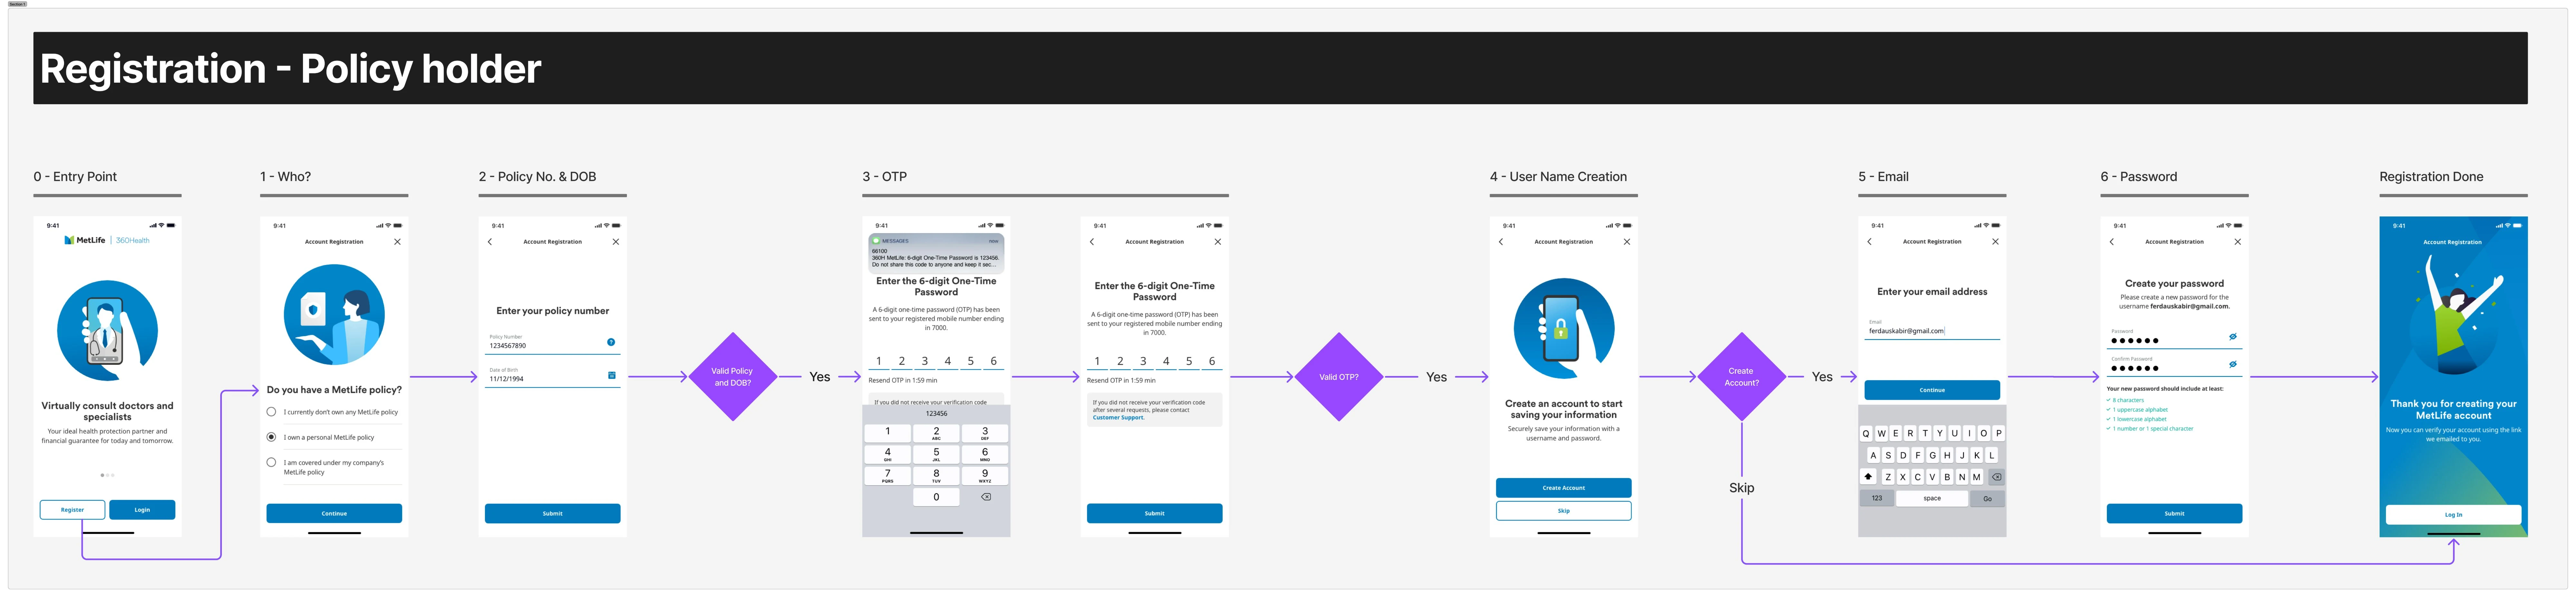Go back from the User Name Creation screen
Screen dimensions: 2576x597
[x=1501, y=242]
